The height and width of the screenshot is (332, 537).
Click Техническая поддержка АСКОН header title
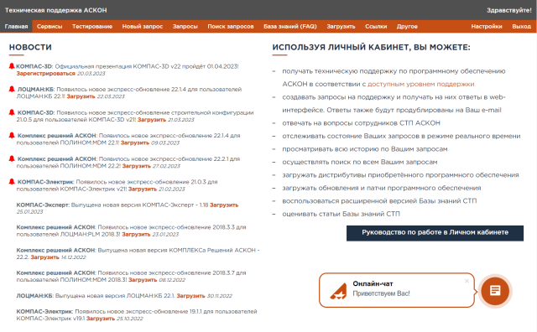click(56, 10)
